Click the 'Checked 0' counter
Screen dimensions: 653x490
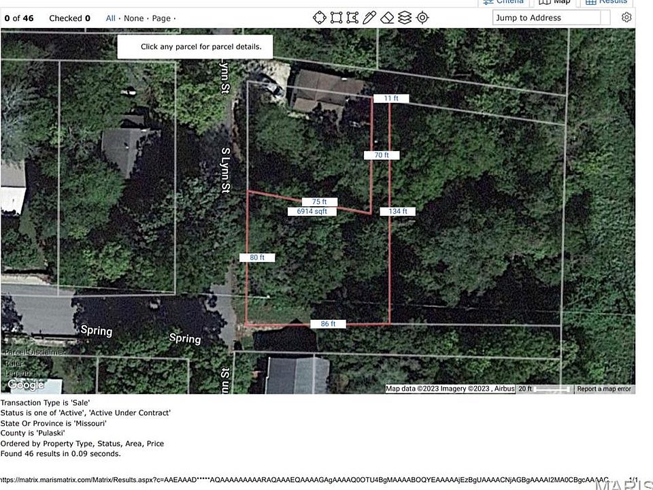(69, 18)
